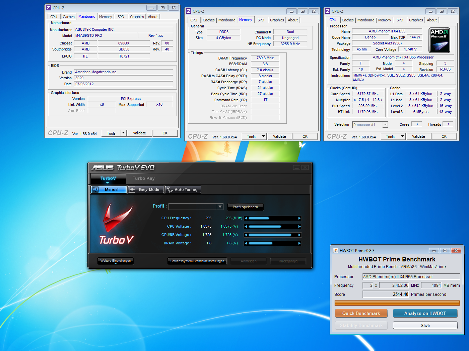The height and width of the screenshot is (351, 469).
Task: Click Validate in the Mainboard window
Action: click(x=139, y=133)
